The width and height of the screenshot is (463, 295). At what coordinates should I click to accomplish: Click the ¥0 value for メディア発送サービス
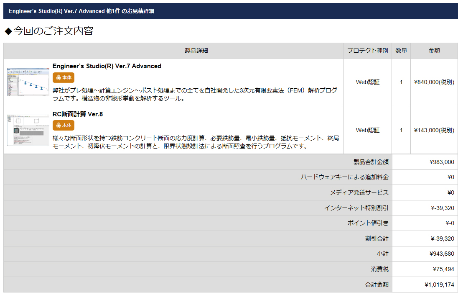pos(451,193)
